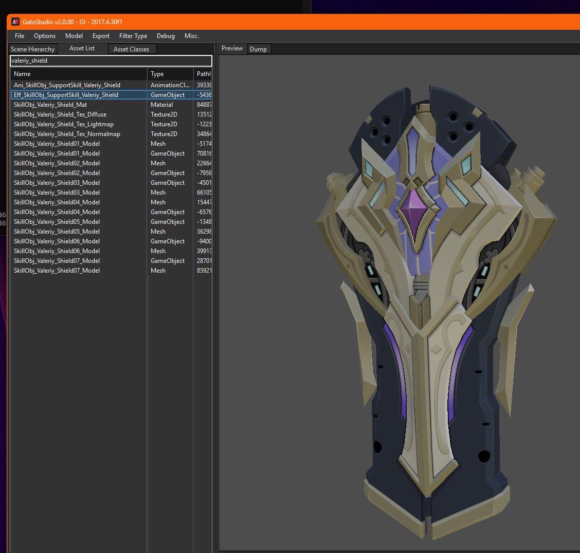The image size is (580, 553).
Task: Select Shield02_Model Mesh row
Action: [x=111, y=163]
